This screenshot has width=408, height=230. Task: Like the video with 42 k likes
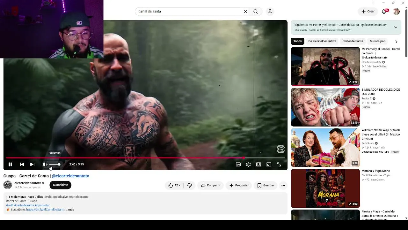click(174, 185)
